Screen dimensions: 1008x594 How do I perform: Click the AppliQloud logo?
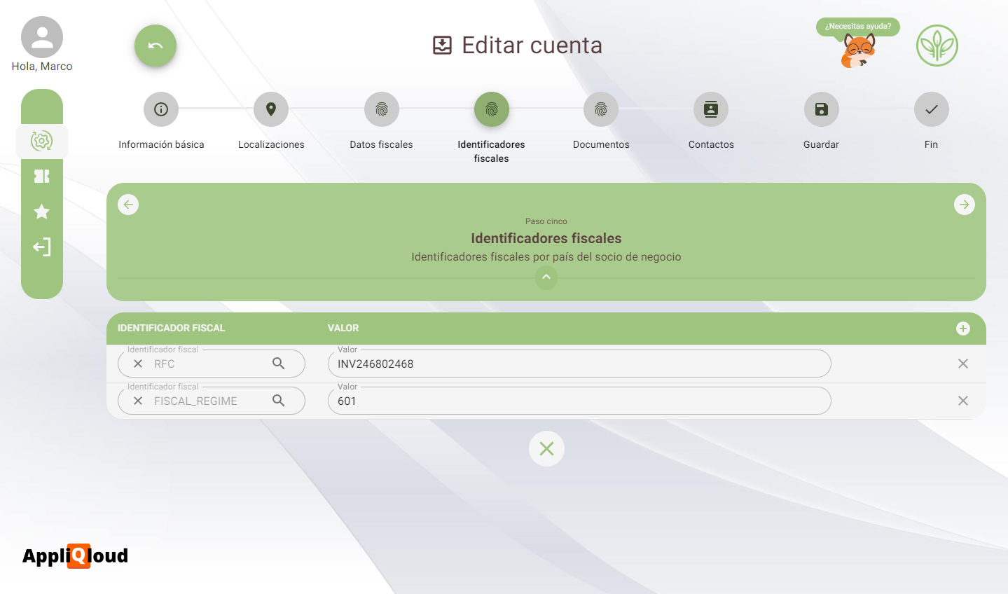click(74, 555)
